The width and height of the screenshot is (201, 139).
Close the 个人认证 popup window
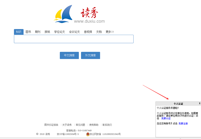click(x=199, y=103)
